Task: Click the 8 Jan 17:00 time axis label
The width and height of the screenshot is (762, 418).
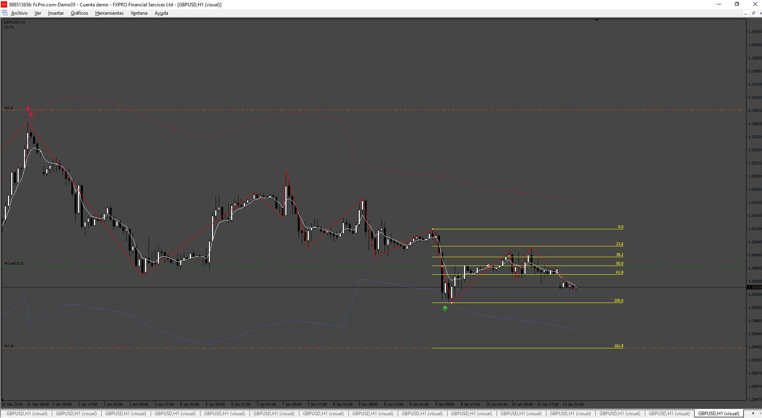Action: click(394, 404)
